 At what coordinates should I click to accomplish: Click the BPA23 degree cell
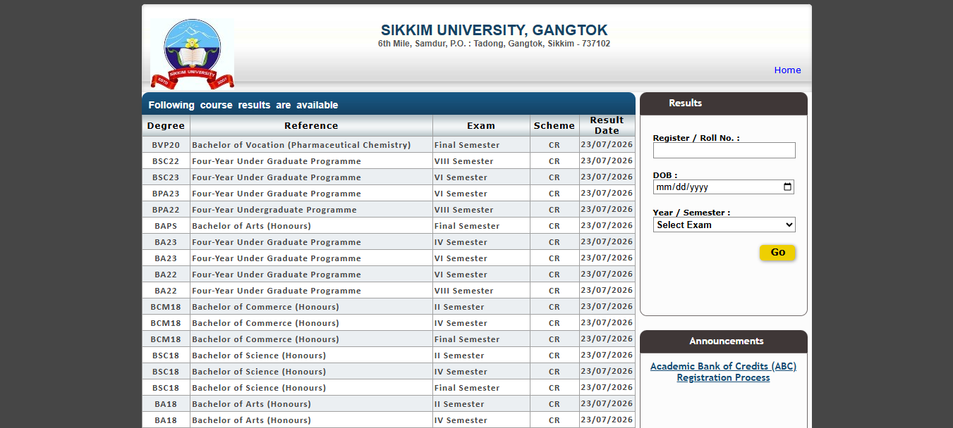coord(166,194)
